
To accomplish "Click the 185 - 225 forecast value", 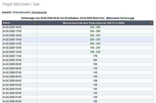I will (95, 52).
